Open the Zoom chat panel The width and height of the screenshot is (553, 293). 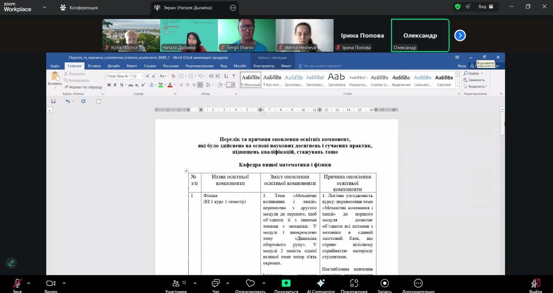coord(216,284)
